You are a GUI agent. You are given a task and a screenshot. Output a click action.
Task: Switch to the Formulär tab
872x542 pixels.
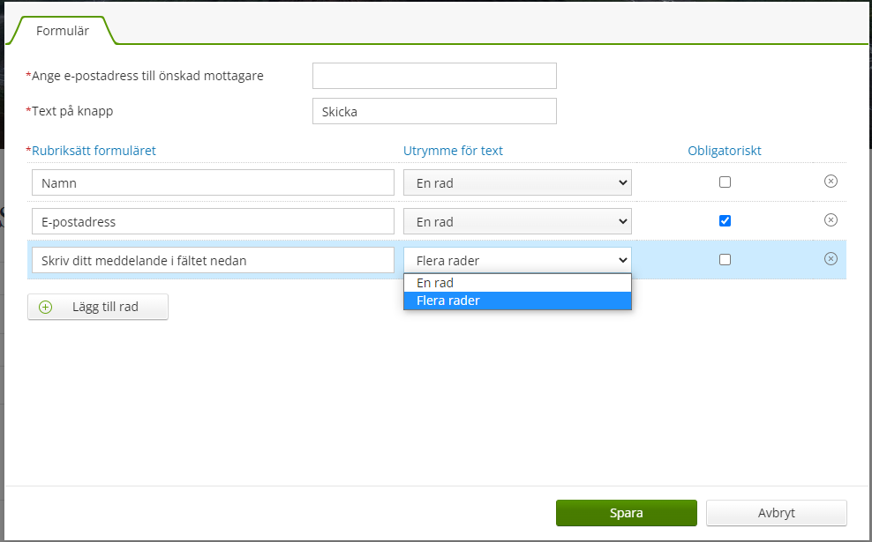pyautogui.click(x=62, y=31)
